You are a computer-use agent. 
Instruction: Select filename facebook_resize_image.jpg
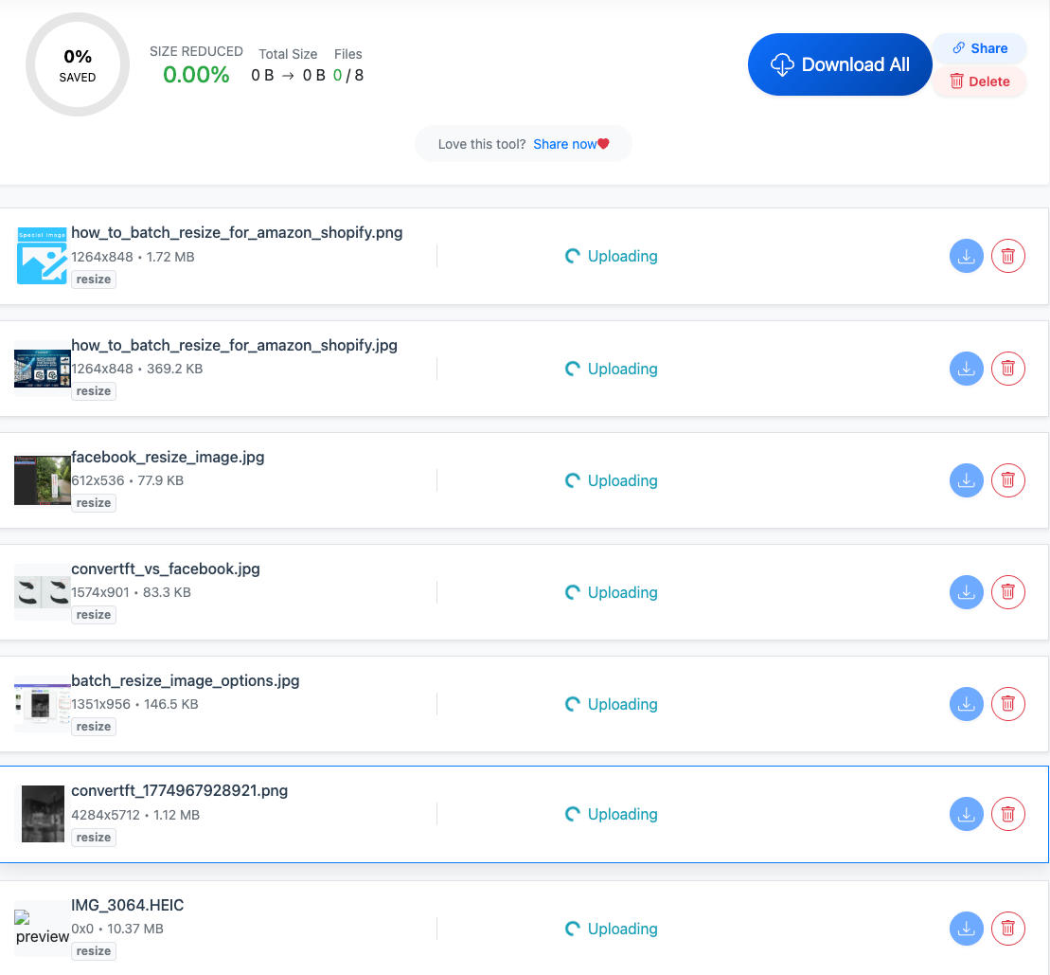coord(169,458)
